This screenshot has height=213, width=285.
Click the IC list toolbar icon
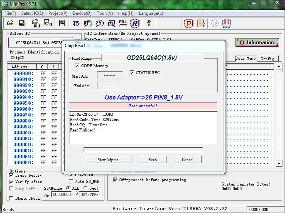62,23
